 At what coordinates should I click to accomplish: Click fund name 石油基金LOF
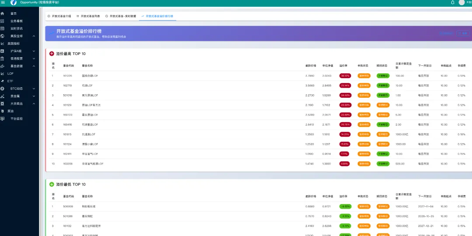coord(90,124)
